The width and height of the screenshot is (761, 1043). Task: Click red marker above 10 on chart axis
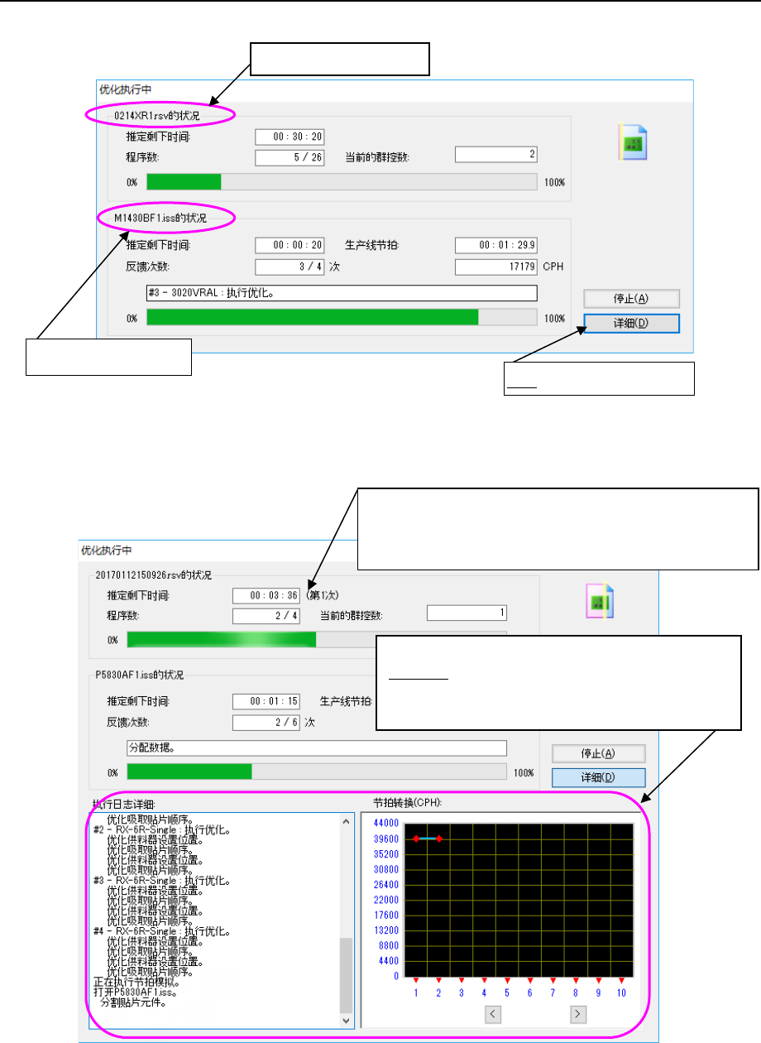pos(621,980)
